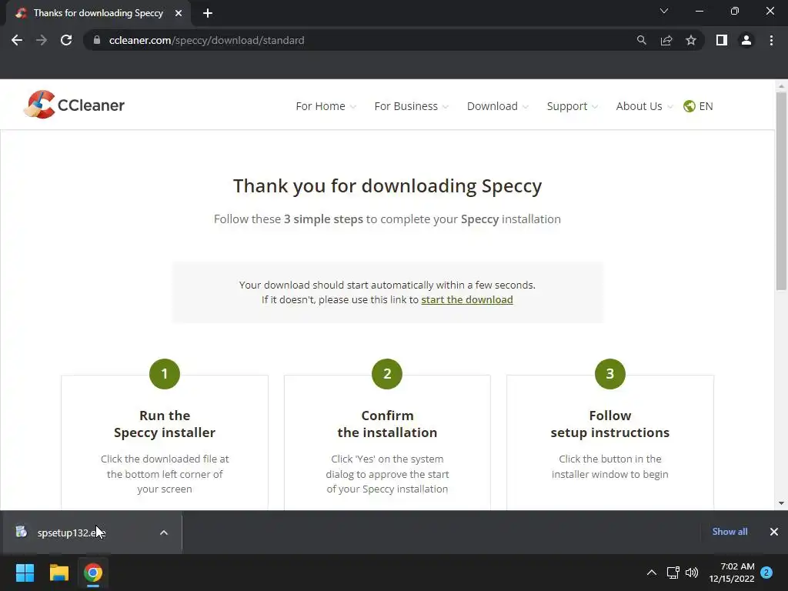Open Chrome's three-dot menu

771,40
